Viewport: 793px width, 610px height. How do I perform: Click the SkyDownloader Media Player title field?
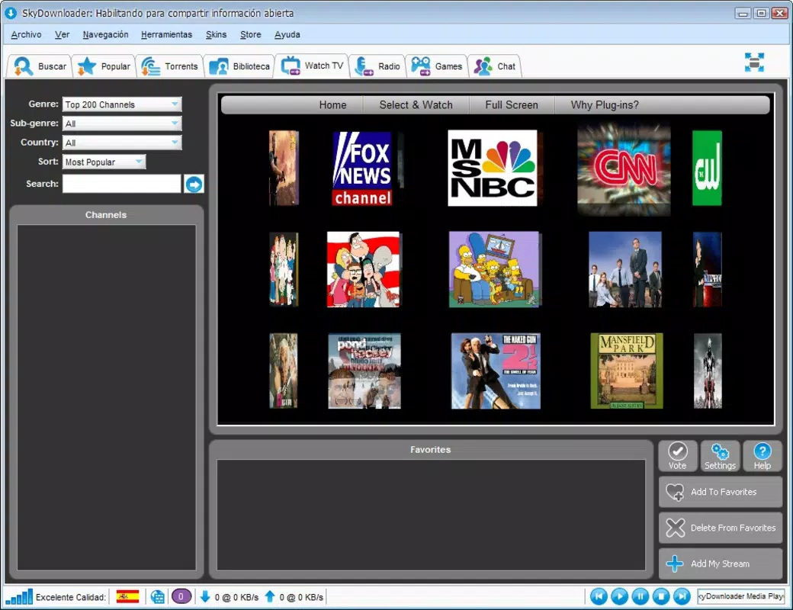click(x=740, y=596)
